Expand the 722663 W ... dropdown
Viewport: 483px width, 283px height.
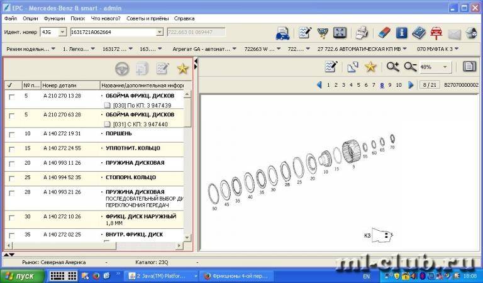279,48
